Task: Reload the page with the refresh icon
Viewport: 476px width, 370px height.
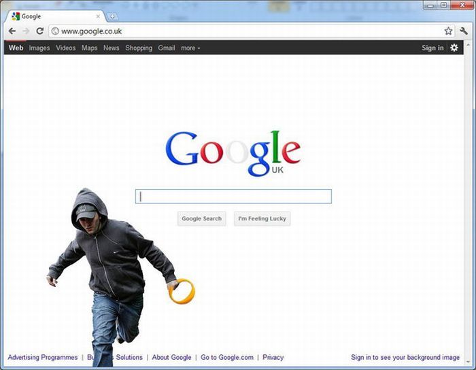Action: pos(40,31)
